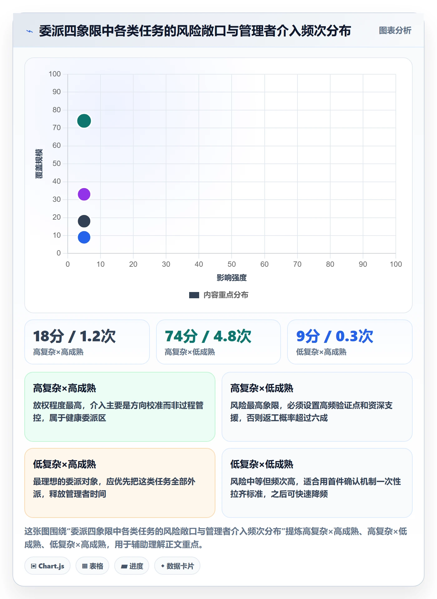Select the 低复杂×低成熟 description card heading
The image size is (437, 599).
point(262,465)
